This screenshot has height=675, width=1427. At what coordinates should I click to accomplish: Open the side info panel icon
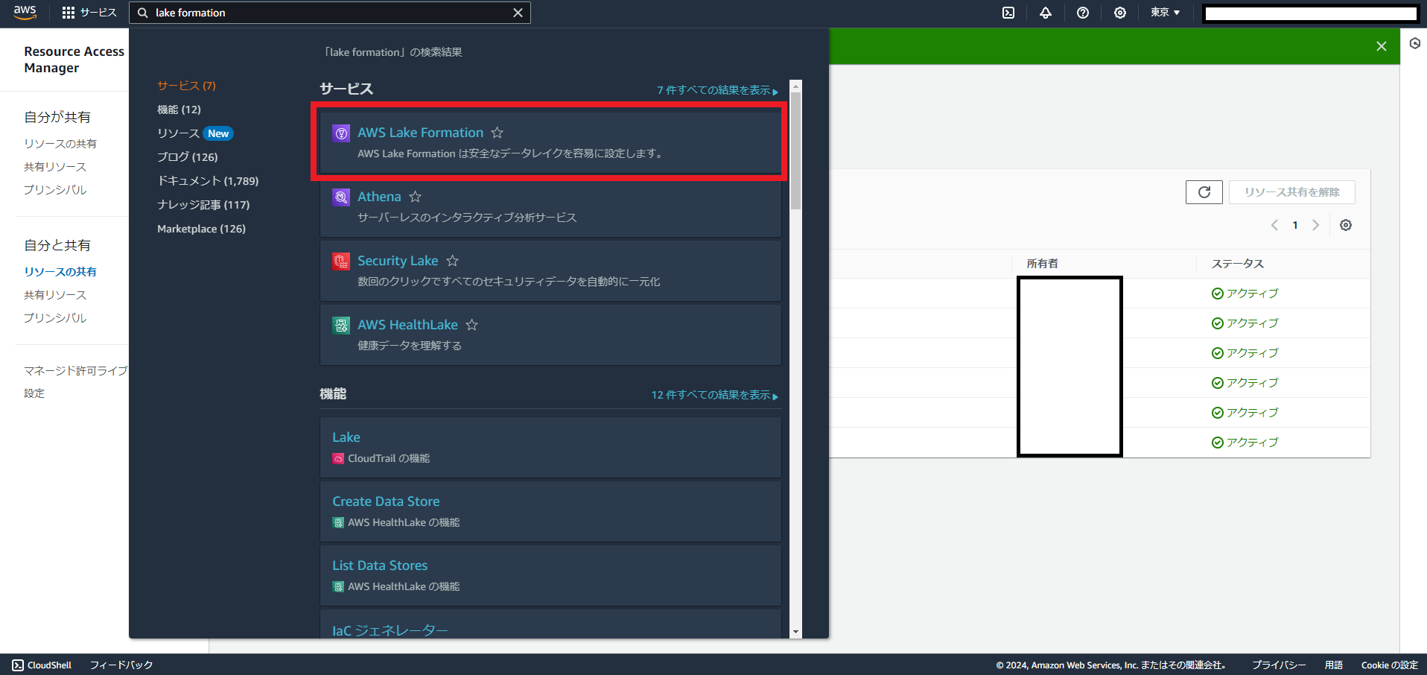[x=1415, y=44]
